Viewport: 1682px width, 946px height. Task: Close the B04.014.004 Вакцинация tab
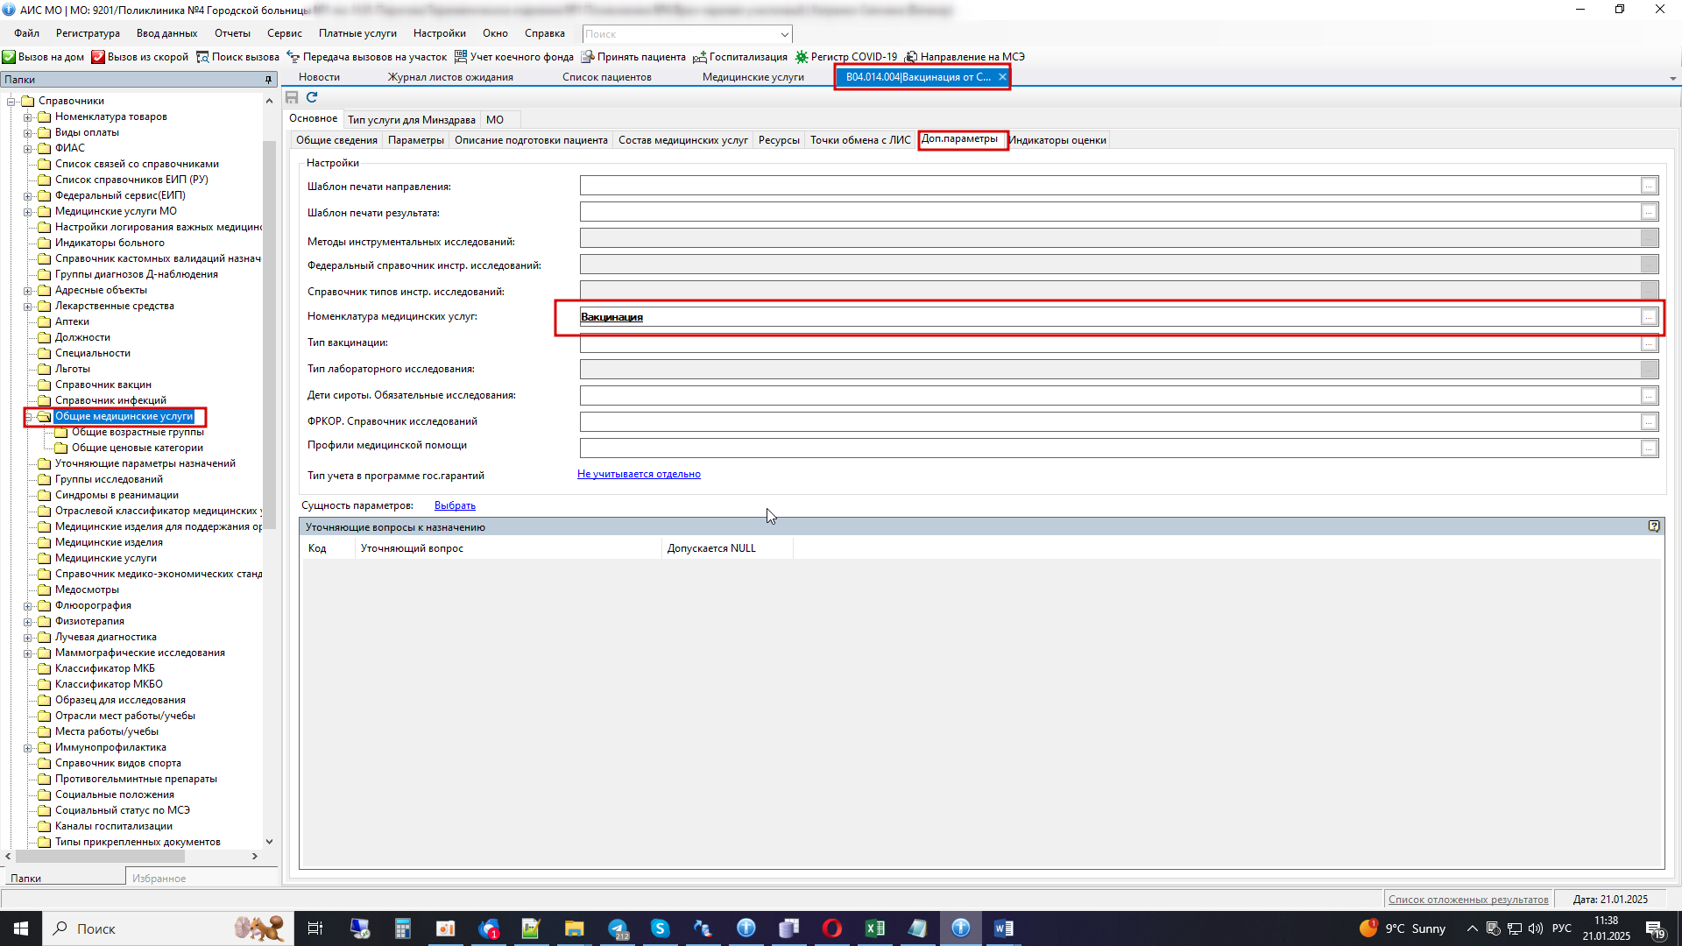pyautogui.click(x=1002, y=77)
